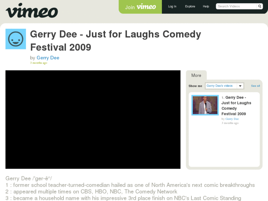
Task: Click the smiley face user avatar
Action: click(x=16, y=39)
